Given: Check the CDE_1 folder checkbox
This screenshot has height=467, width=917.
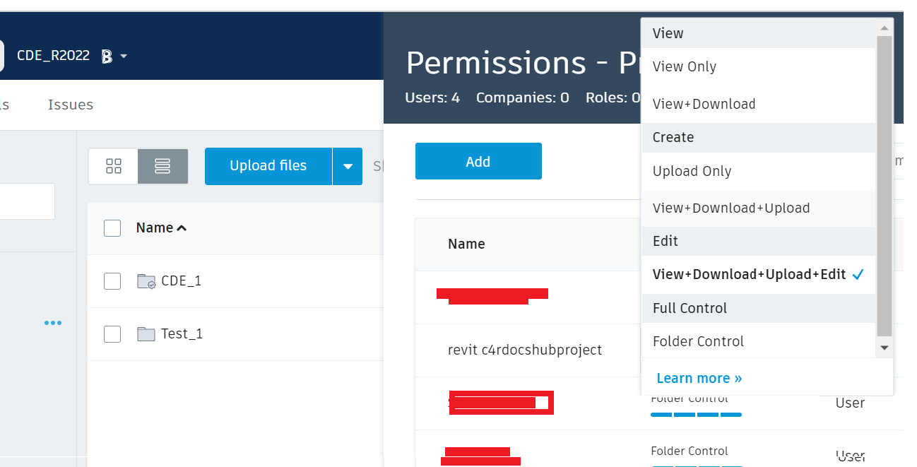Looking at the screenshot, I should (112, 281).
